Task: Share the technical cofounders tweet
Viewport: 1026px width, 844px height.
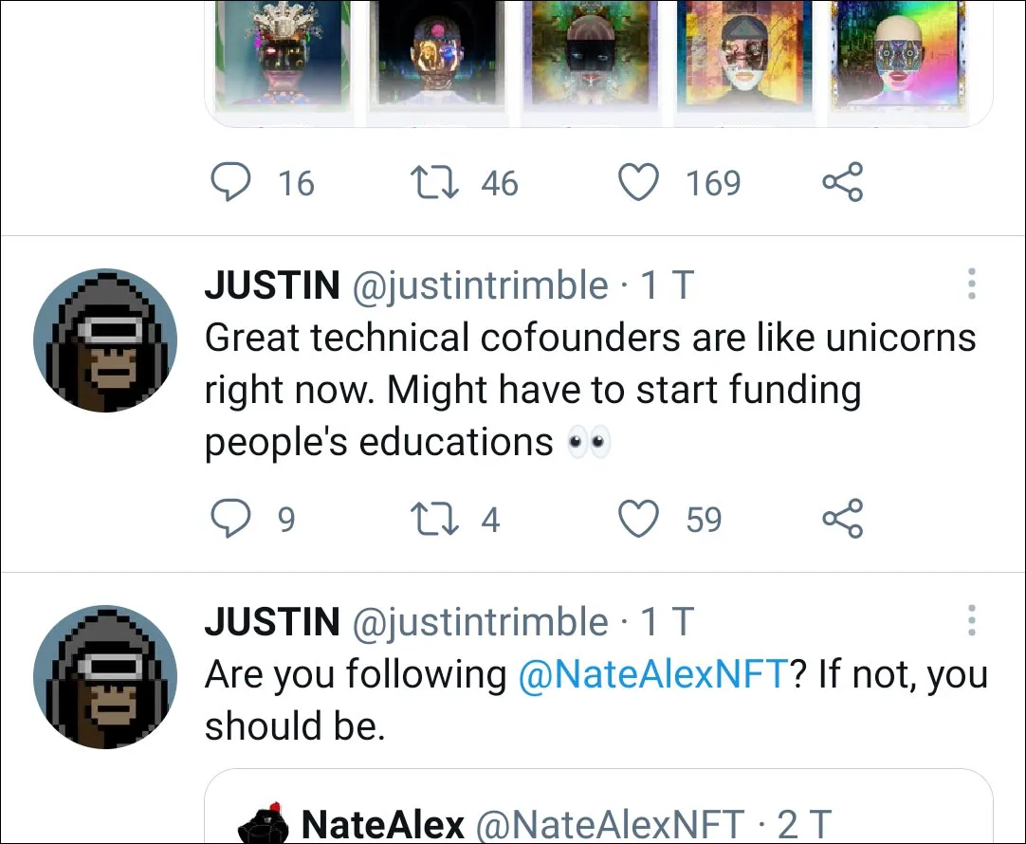Action: pyautogui.click(x=843, y=518)
